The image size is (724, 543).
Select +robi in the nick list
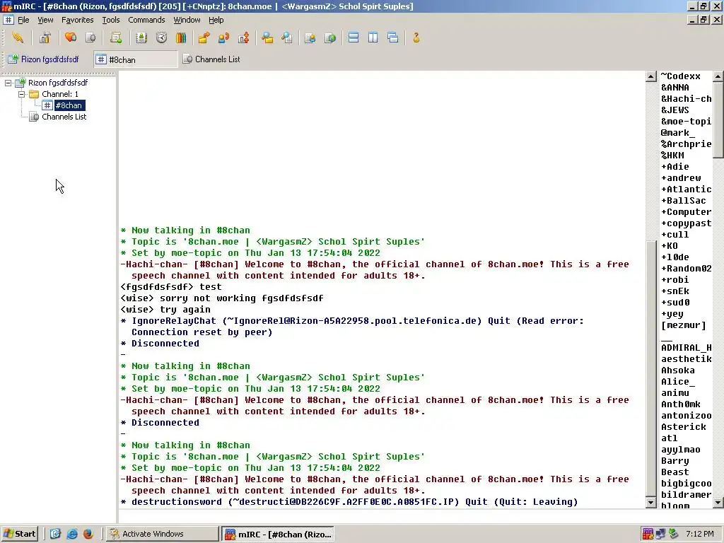pos(675,280)
